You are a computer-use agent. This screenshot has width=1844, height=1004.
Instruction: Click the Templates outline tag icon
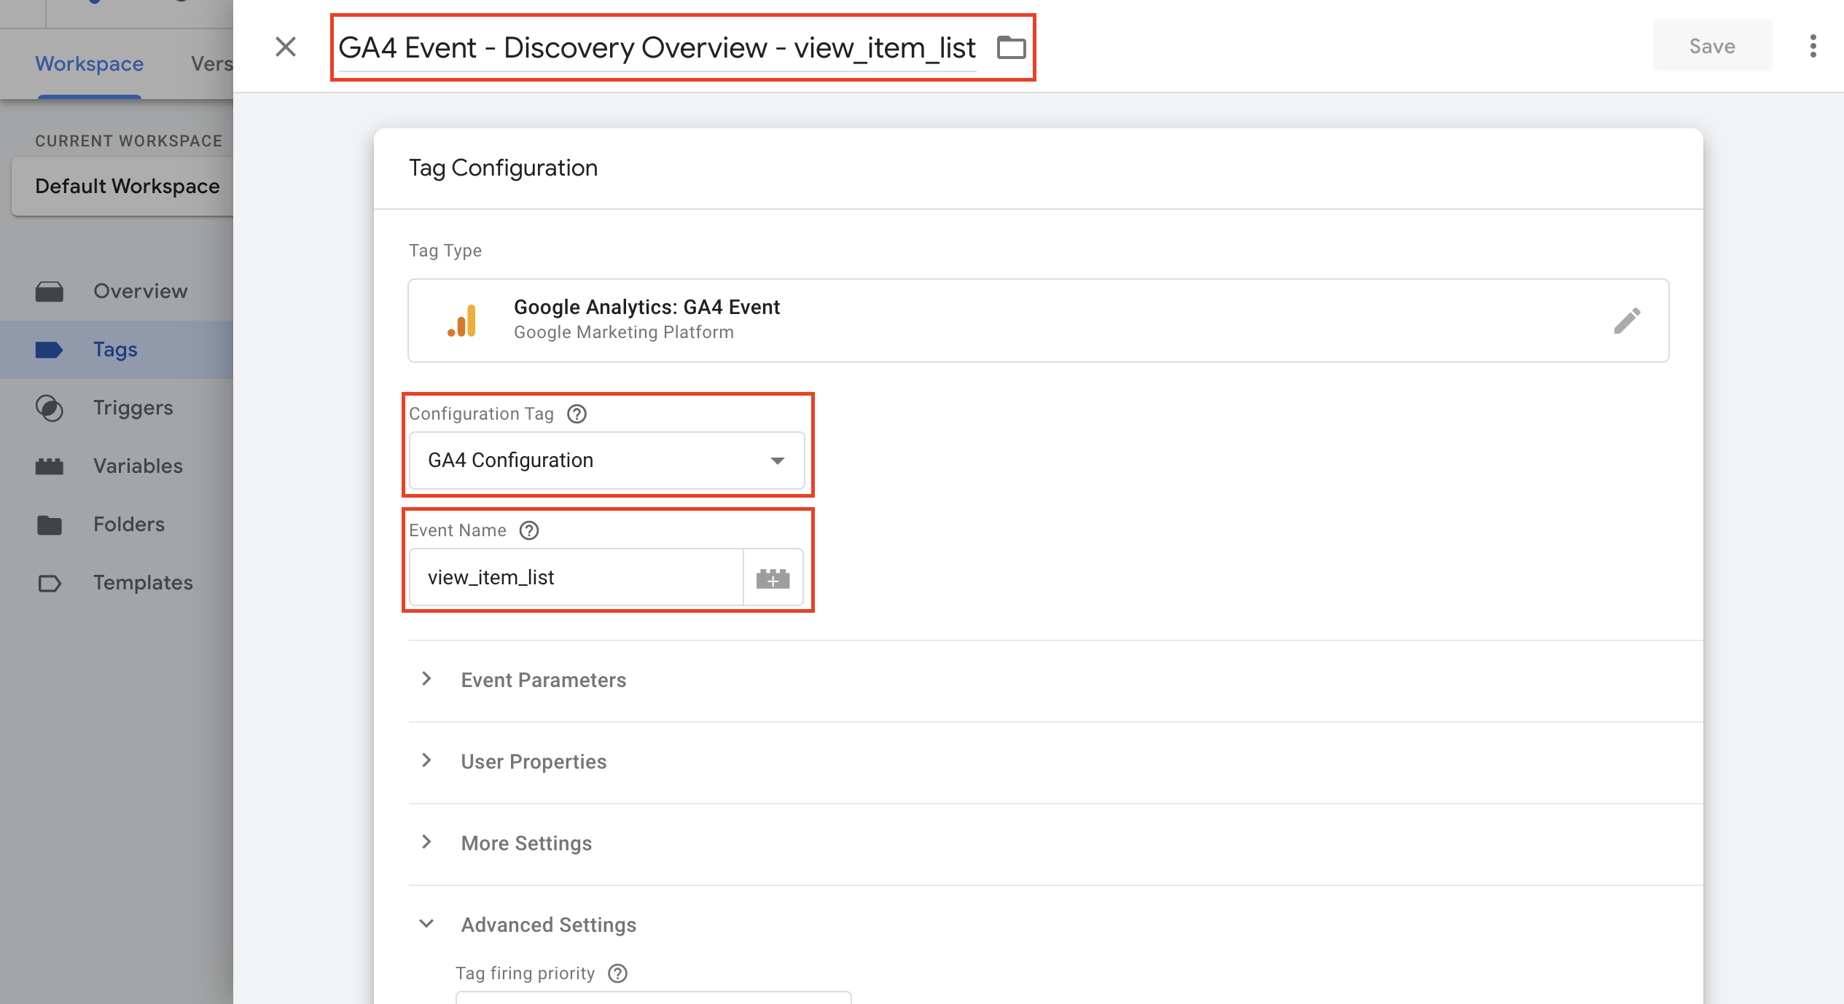[x=50, y=584]
